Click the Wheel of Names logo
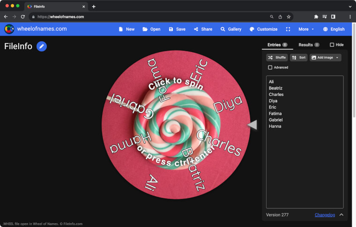This screenshot has width=356, height=227. coord(9,29)
